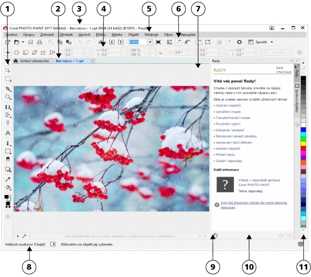Open the Vytváření masek help topic
This screenshot has height=277, width=311.
coord(229,111)
